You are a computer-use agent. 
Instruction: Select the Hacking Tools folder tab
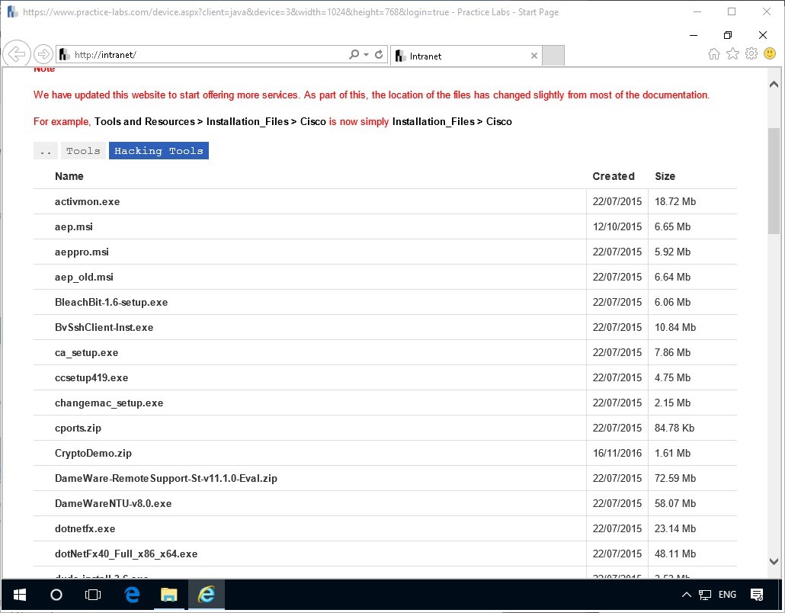point(159,150)
